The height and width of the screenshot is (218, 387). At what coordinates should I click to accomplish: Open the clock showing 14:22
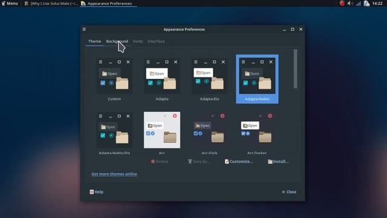coord(377,3)
